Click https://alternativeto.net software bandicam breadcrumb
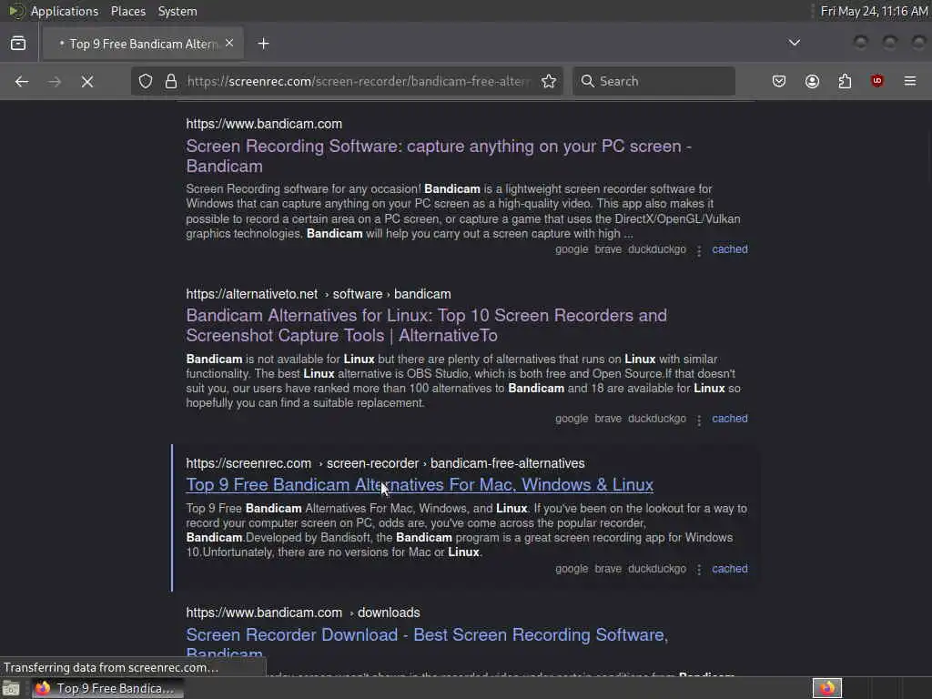Viewport: 932px width, 699px height. coord(319,294)
